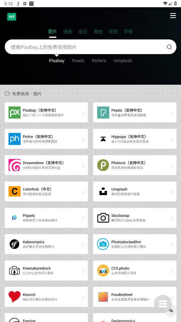Viewport: 181px width, 322px height.
Task: Tap the floating WeChat icon
Action: (171, 311)
